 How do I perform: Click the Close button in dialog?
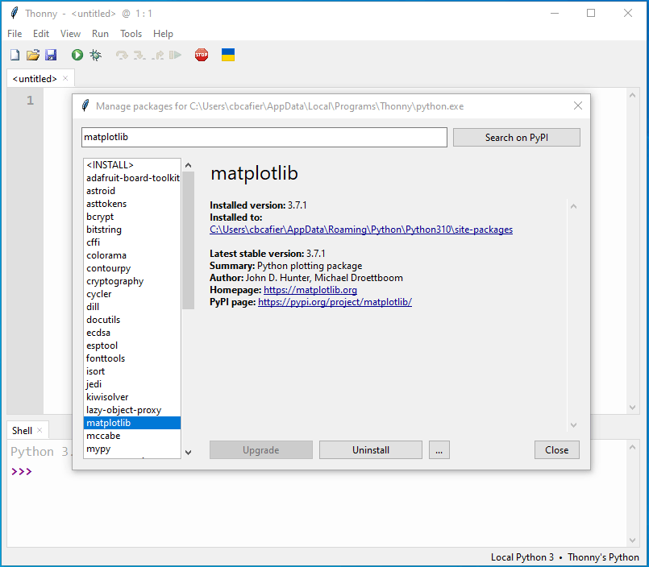[557, 450]
